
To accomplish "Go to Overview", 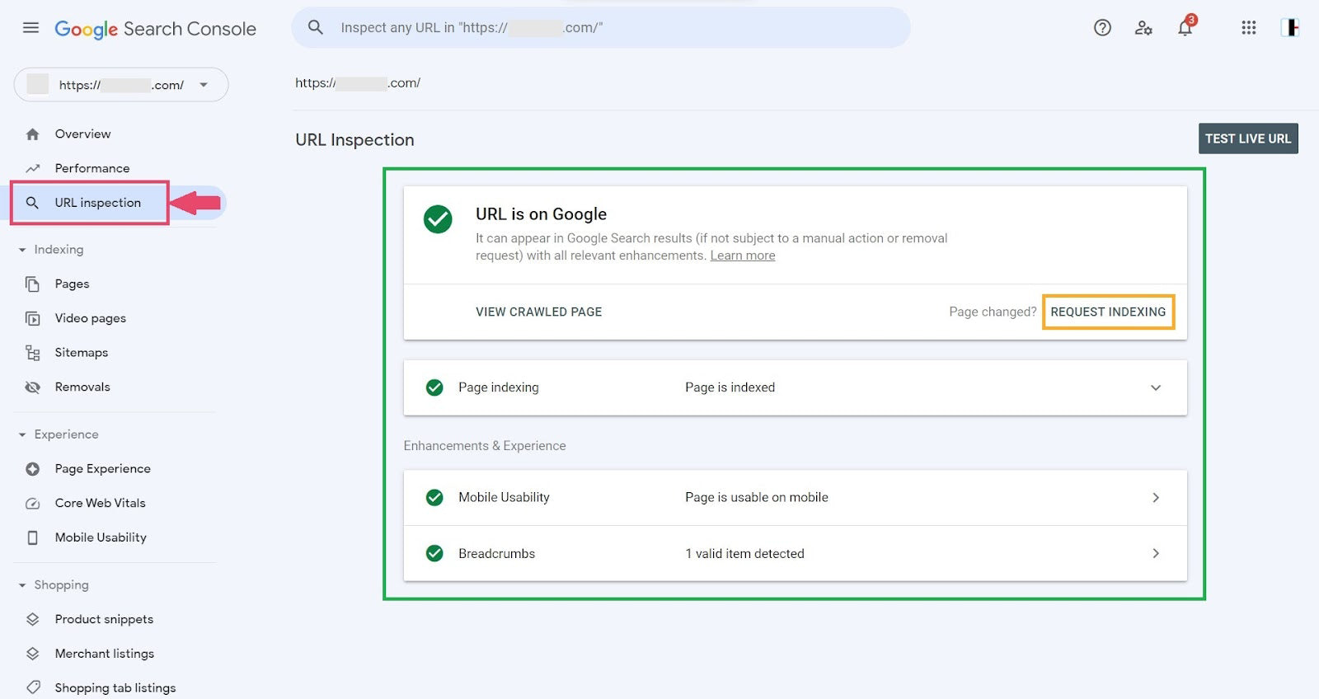I will (82, 134).
